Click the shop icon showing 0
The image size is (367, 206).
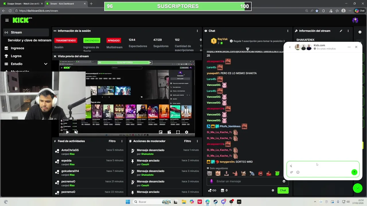pyautogui.click(x=224, y=190)
